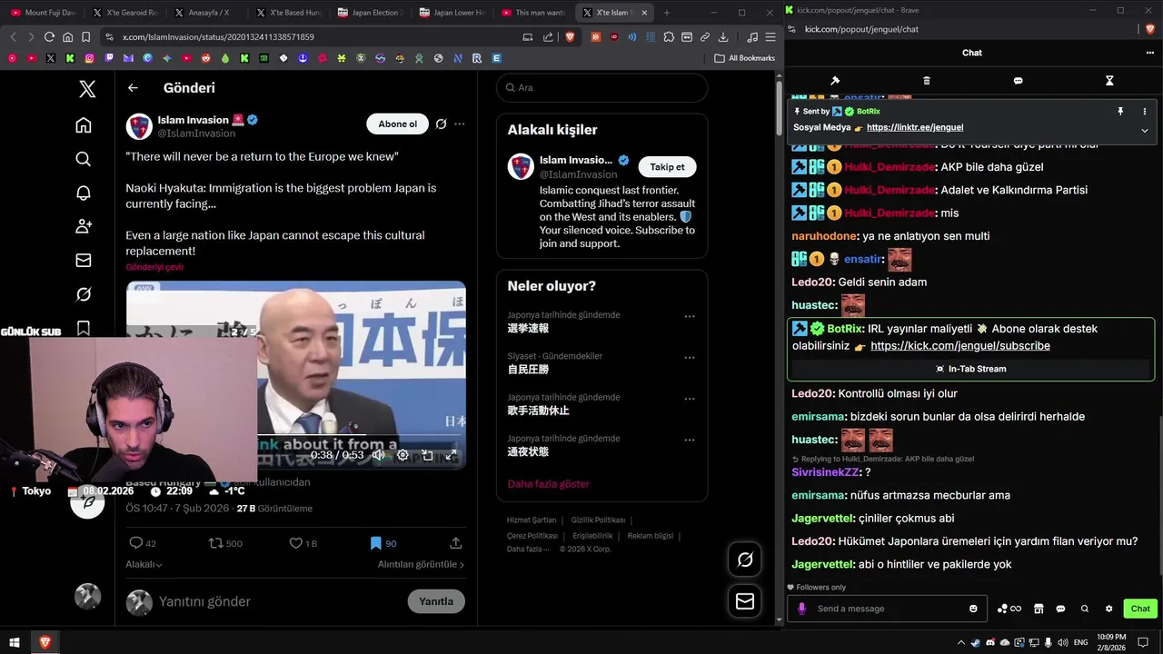The height and width of the screenshot is (654, 1163).
Task: Toggle bookmark for this page in address bar
Action: click(x=85, y=37)
